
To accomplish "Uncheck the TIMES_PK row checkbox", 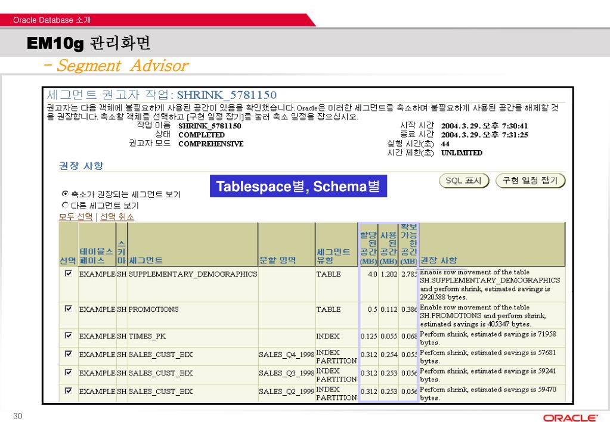I will click(68, 336).
